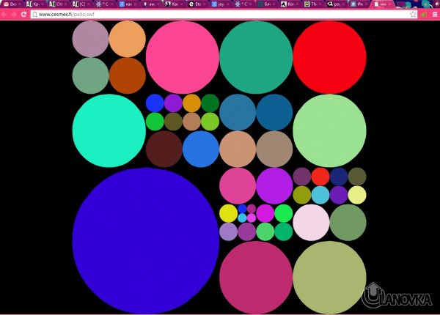Click the large raspberry-magenta circle
The width and height of the screenshot is (440, 315).
click(x=256, y=278)
